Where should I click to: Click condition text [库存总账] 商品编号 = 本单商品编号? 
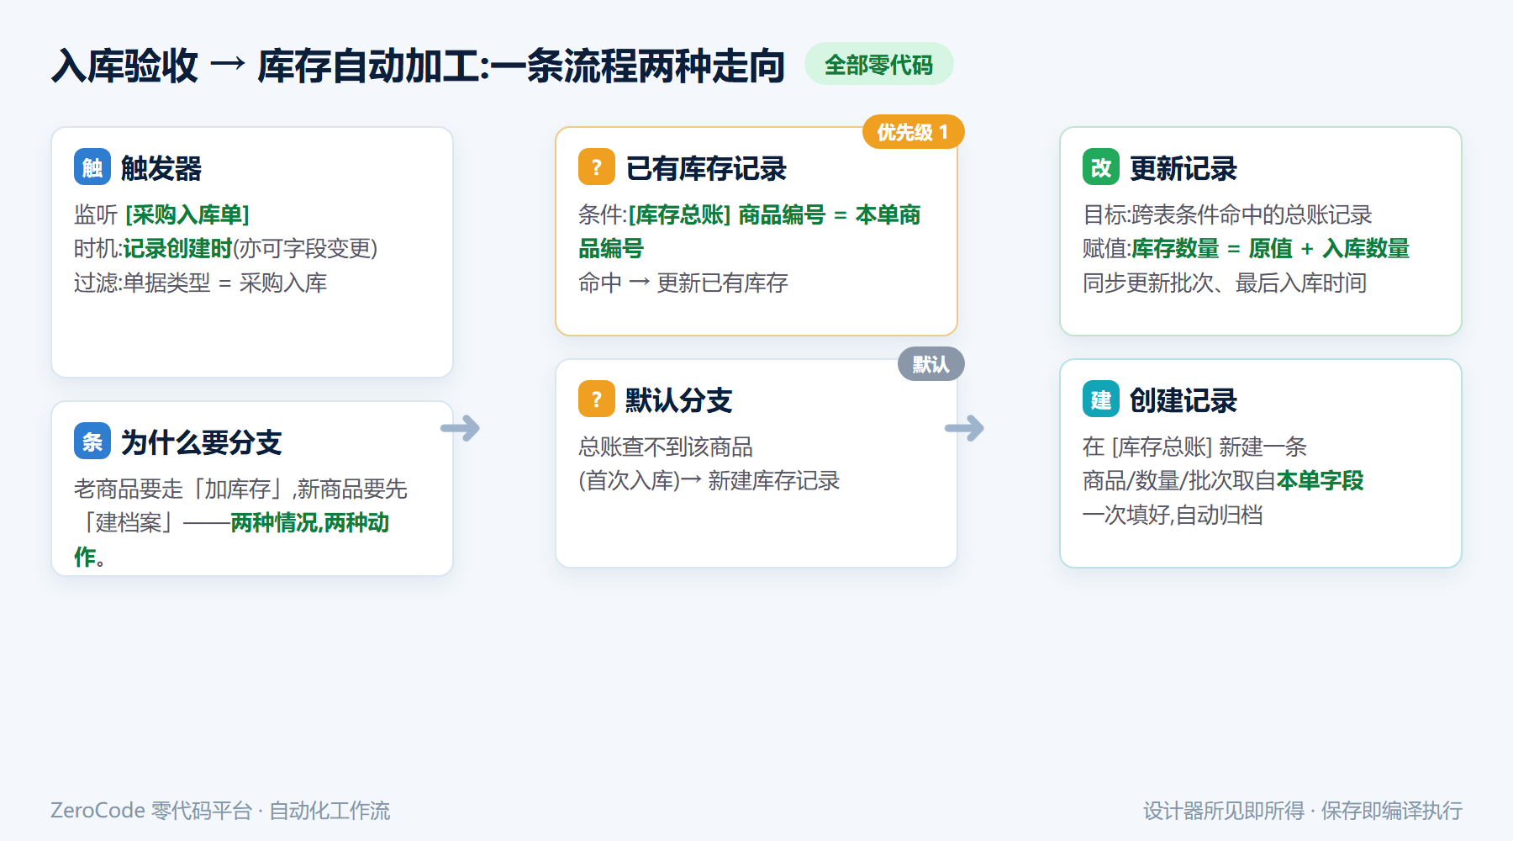749,231
